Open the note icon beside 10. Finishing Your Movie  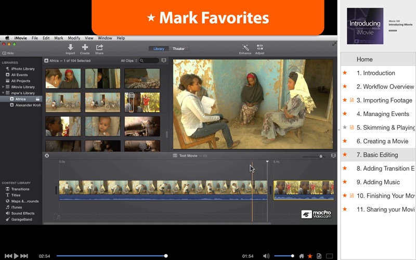coord(352,196)
